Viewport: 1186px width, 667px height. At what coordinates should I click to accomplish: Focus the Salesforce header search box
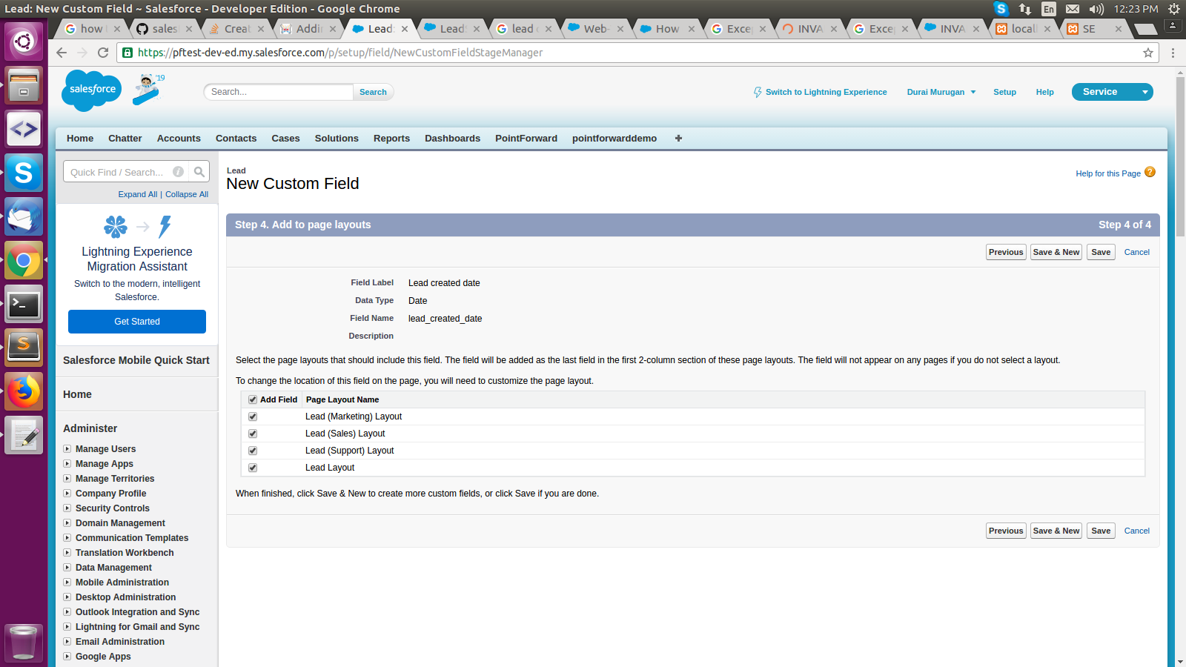[x=279, y=92]
